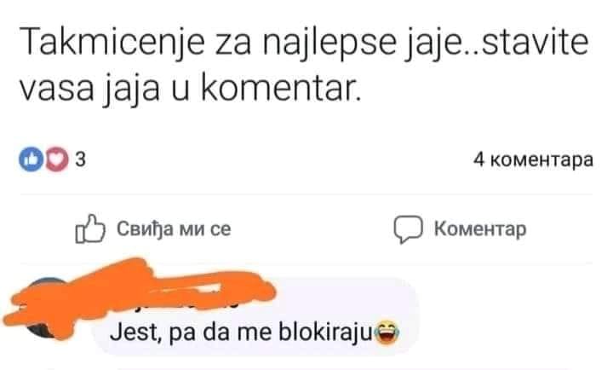The image size is (613, 370).
Task: Click the outlined thumbs-up Like icon
Action: point(90,229)
